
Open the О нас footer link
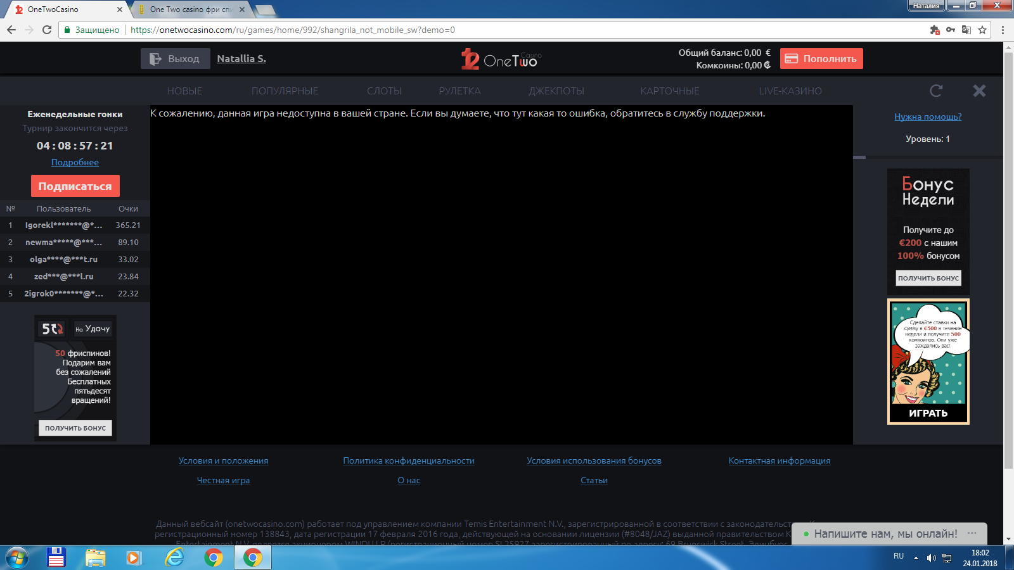coord(409,480)
